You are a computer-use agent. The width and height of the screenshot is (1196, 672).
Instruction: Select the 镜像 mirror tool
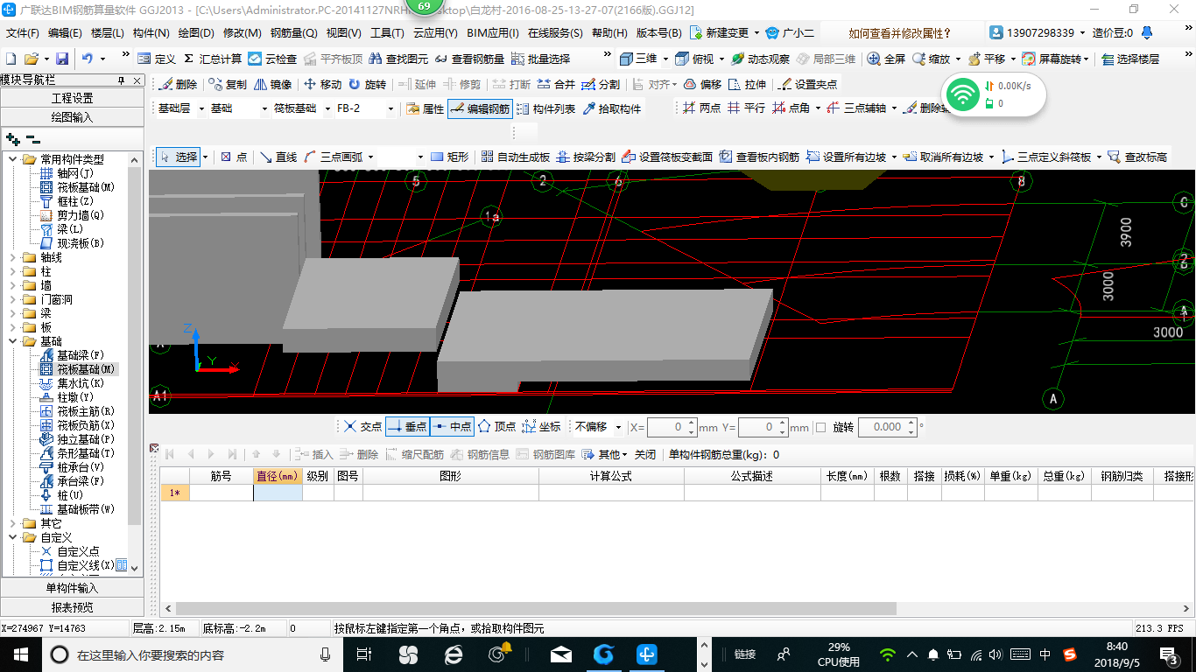[272, 84]
